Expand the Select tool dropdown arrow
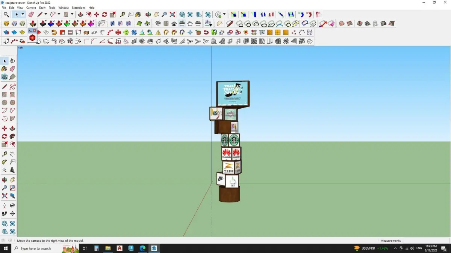The height and width of the screenshot is (253, 451). click(23, 15)
